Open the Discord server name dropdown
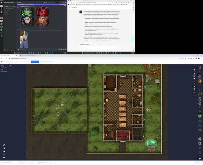 (x=9, y=2)
